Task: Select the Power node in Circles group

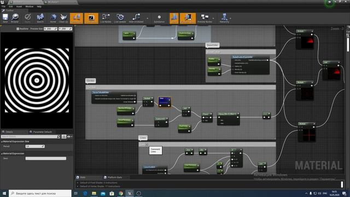Action: point(207,117)
